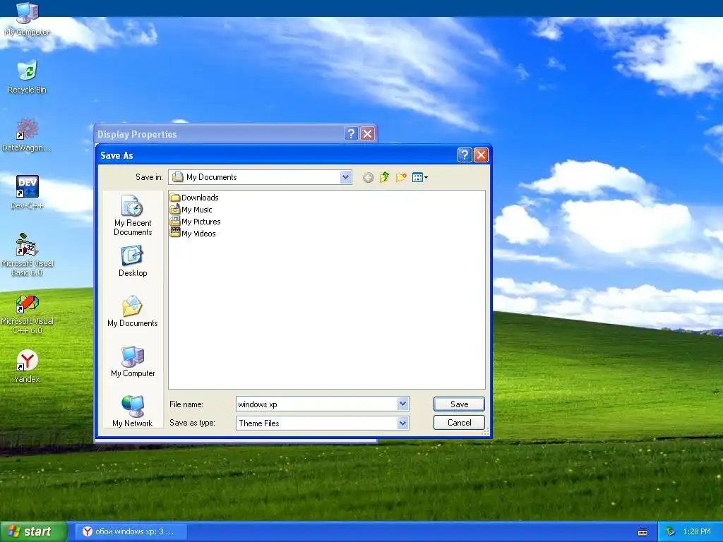Select the Yandex desktop shortcut
723x542 pixels.
point(28,367)
